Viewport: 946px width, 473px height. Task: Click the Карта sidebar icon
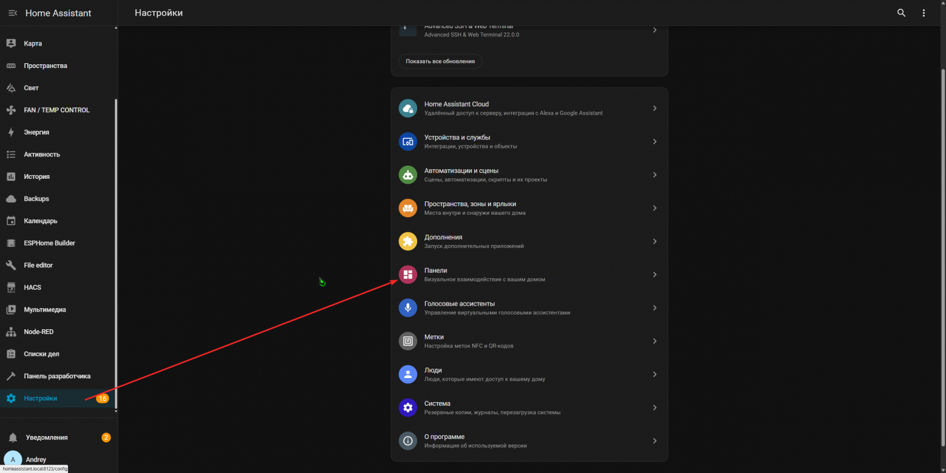pyautogui.click(x=11, y=44)
